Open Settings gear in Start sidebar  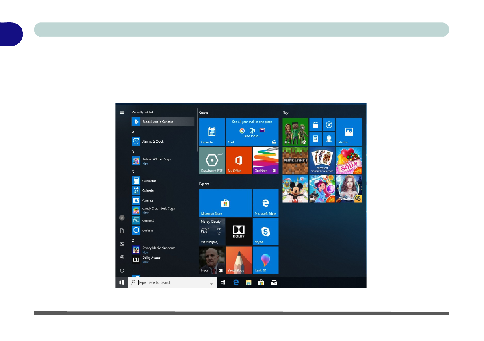(x=122, y=257)
